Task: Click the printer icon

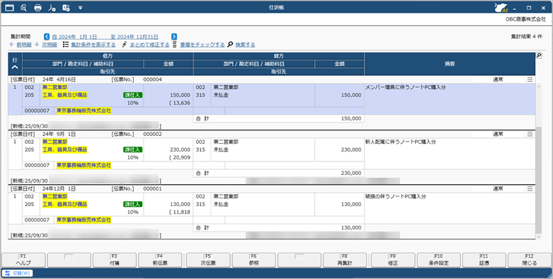Action: tap(38, 8)
